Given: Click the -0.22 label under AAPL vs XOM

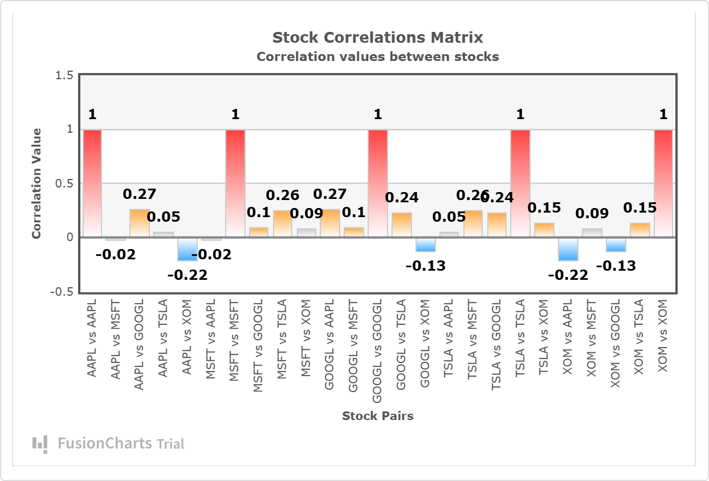Looking at the screenshot, I should tap(188, 275).
